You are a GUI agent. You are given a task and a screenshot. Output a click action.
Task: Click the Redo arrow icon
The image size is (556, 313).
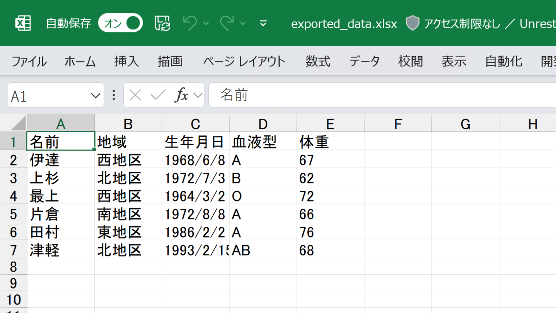click(227, 23)
